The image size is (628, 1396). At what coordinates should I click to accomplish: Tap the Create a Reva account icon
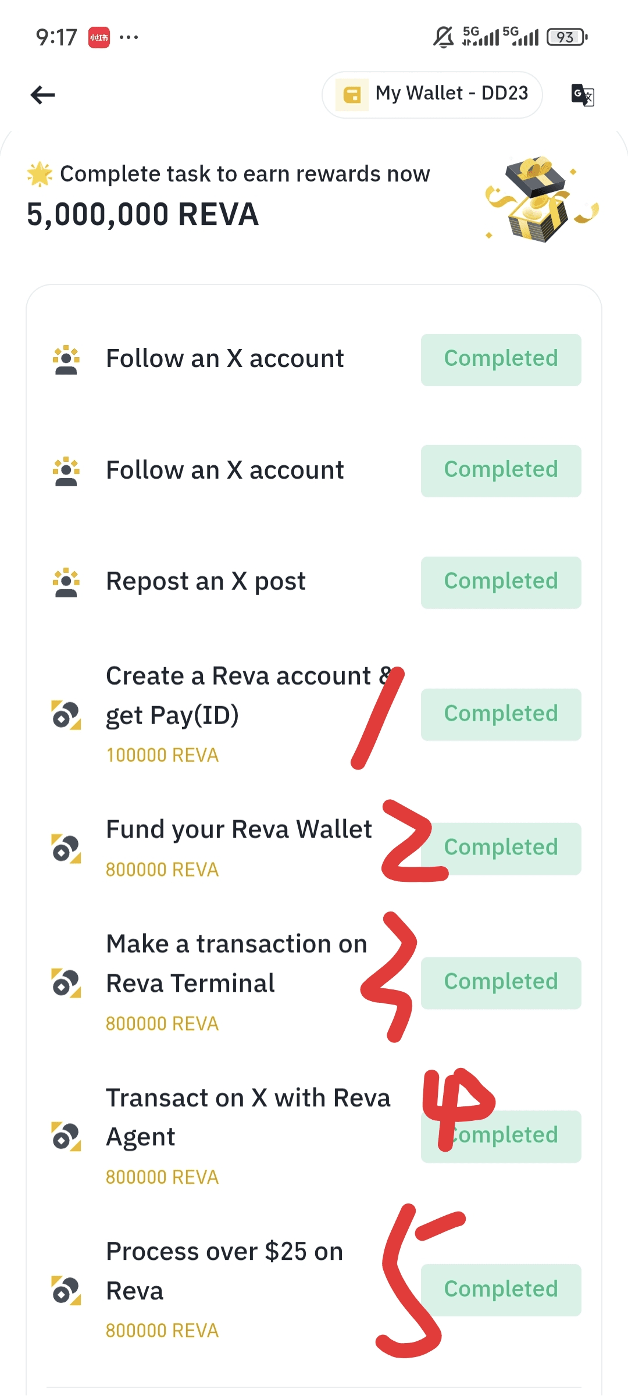[66, 715]
